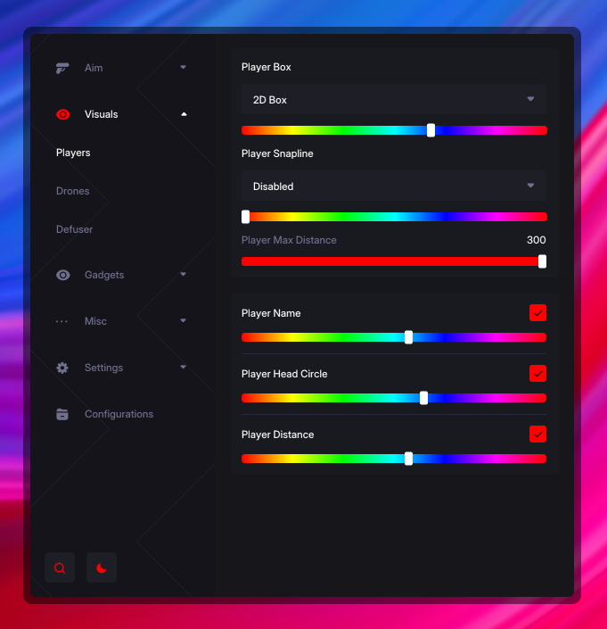
Task: Collapse the Visuals section arrow
Action: coord(184,114)
